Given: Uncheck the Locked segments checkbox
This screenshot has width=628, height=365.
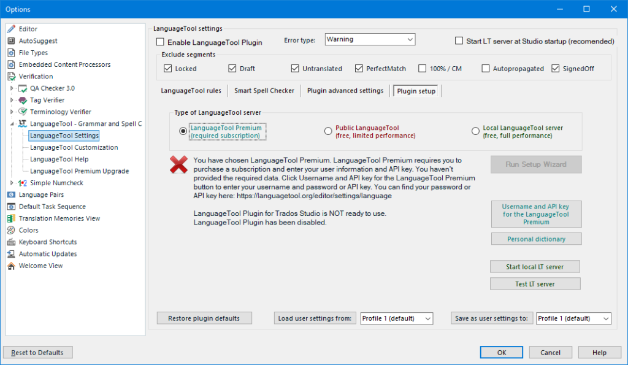Looking at the screenshot, I should [168, 69].
